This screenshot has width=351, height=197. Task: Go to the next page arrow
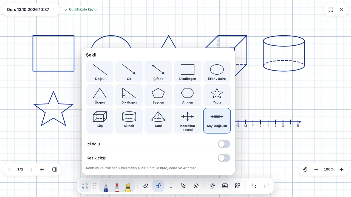pos(31,169)
